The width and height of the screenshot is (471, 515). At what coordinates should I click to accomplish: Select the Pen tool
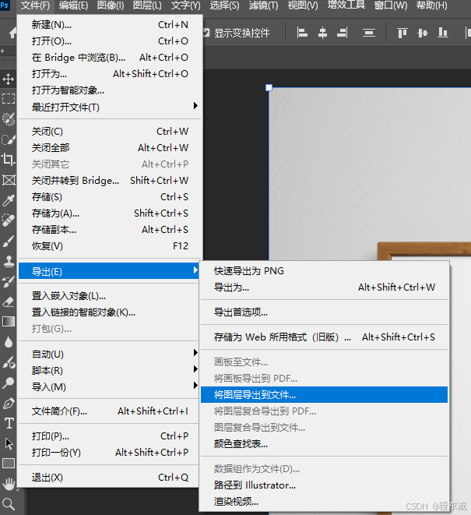click(9, 404)
